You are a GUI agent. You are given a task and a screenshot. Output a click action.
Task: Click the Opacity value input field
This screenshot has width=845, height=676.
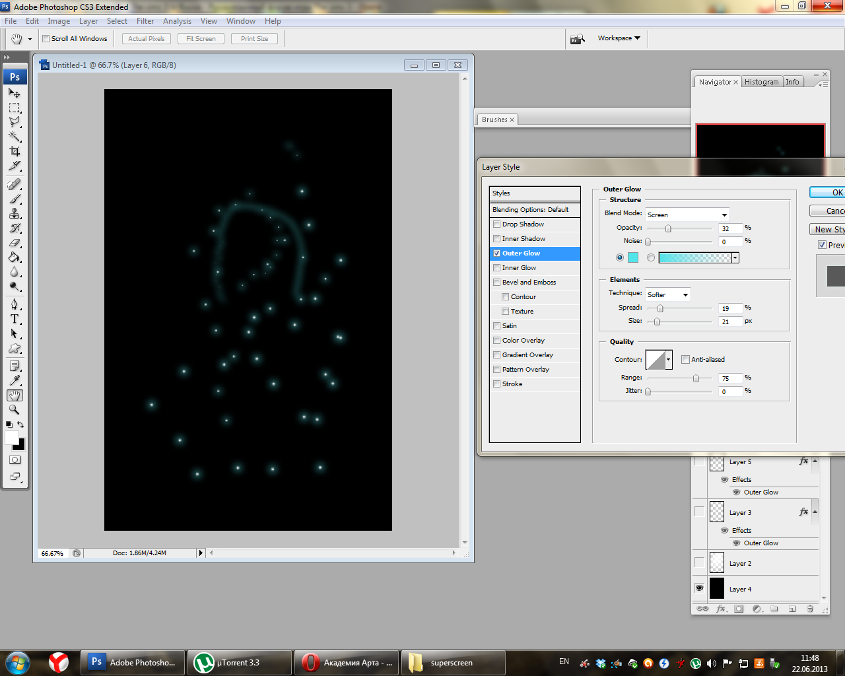pos(730,228)
